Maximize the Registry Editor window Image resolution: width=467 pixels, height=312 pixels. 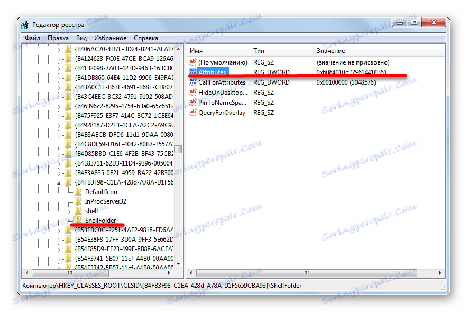[x=414, y=22]
